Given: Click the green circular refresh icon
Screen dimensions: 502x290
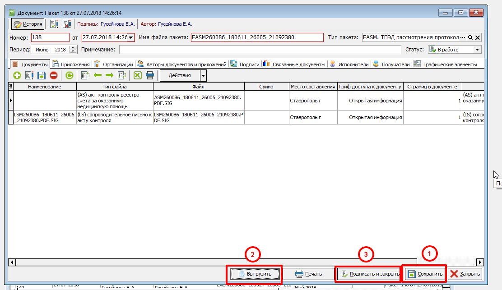Looking at the screenshot, I should point(69,75).
